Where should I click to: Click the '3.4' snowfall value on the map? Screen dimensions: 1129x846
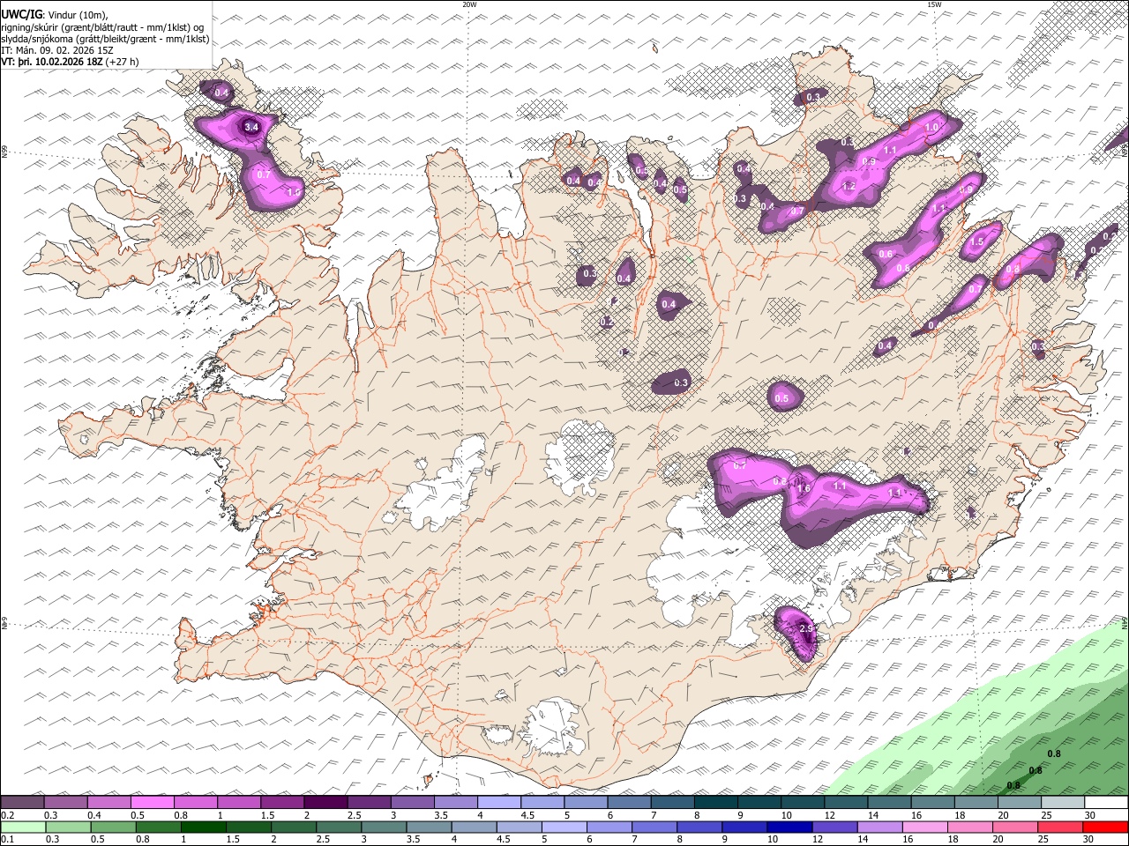250,127
